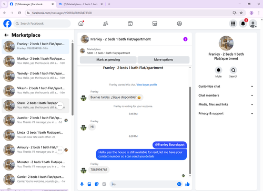Open the Carrie conversation in the list
The width and height of the screenshot is (263, 191).
[x=35, y=179]
